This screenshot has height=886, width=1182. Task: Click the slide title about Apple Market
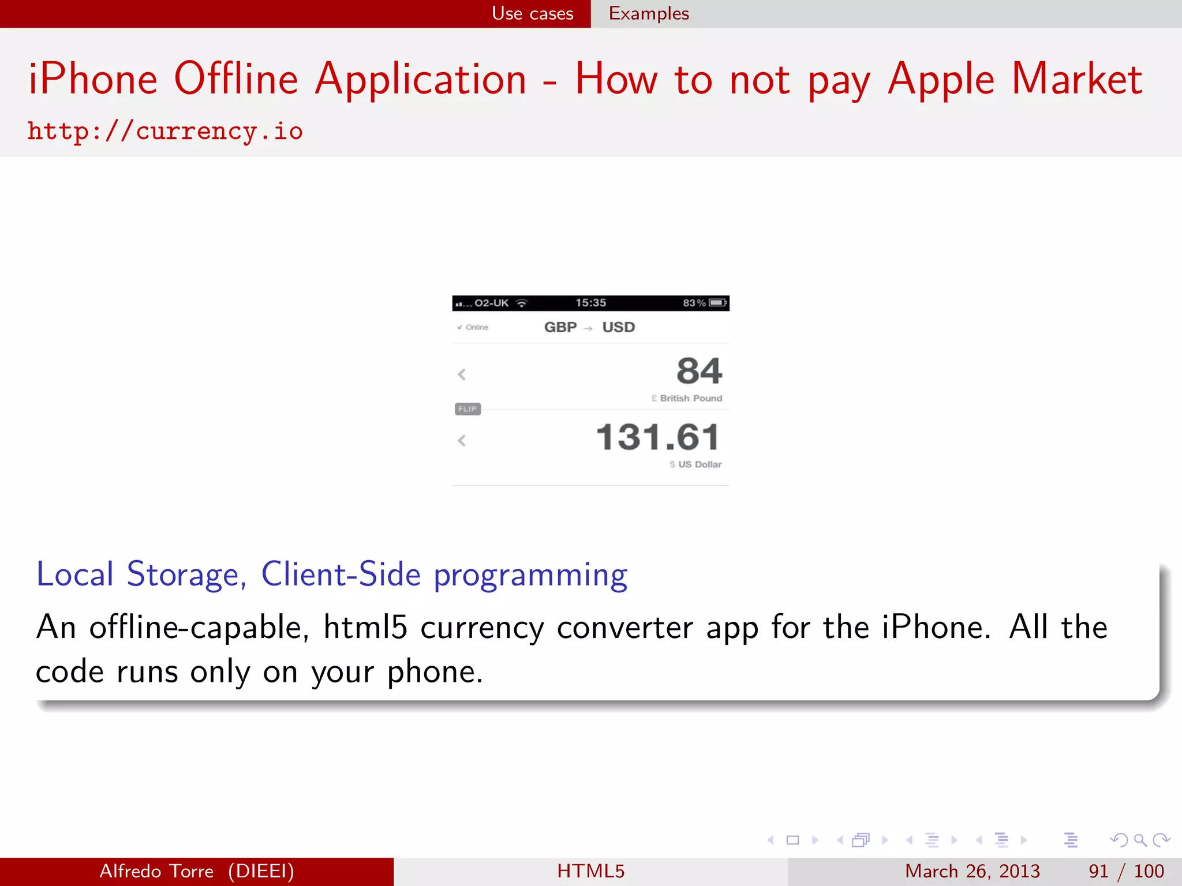click(585, 79)
